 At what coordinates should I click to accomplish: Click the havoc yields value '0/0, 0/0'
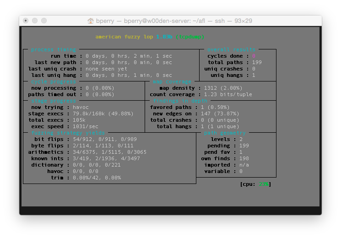(x=86, y=172)
